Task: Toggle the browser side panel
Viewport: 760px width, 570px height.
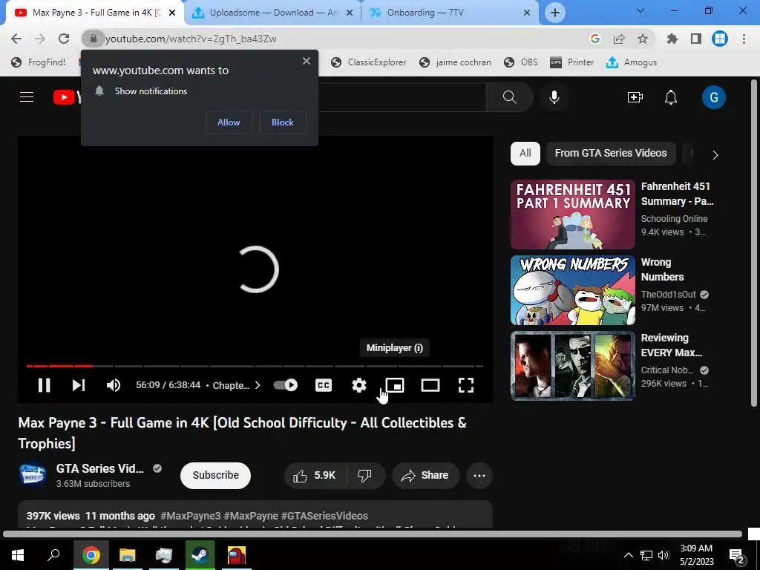Action: (696, 39)
